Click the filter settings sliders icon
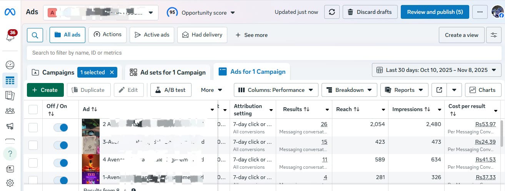The height and width of the screenshot is (191, 505). 493,35
